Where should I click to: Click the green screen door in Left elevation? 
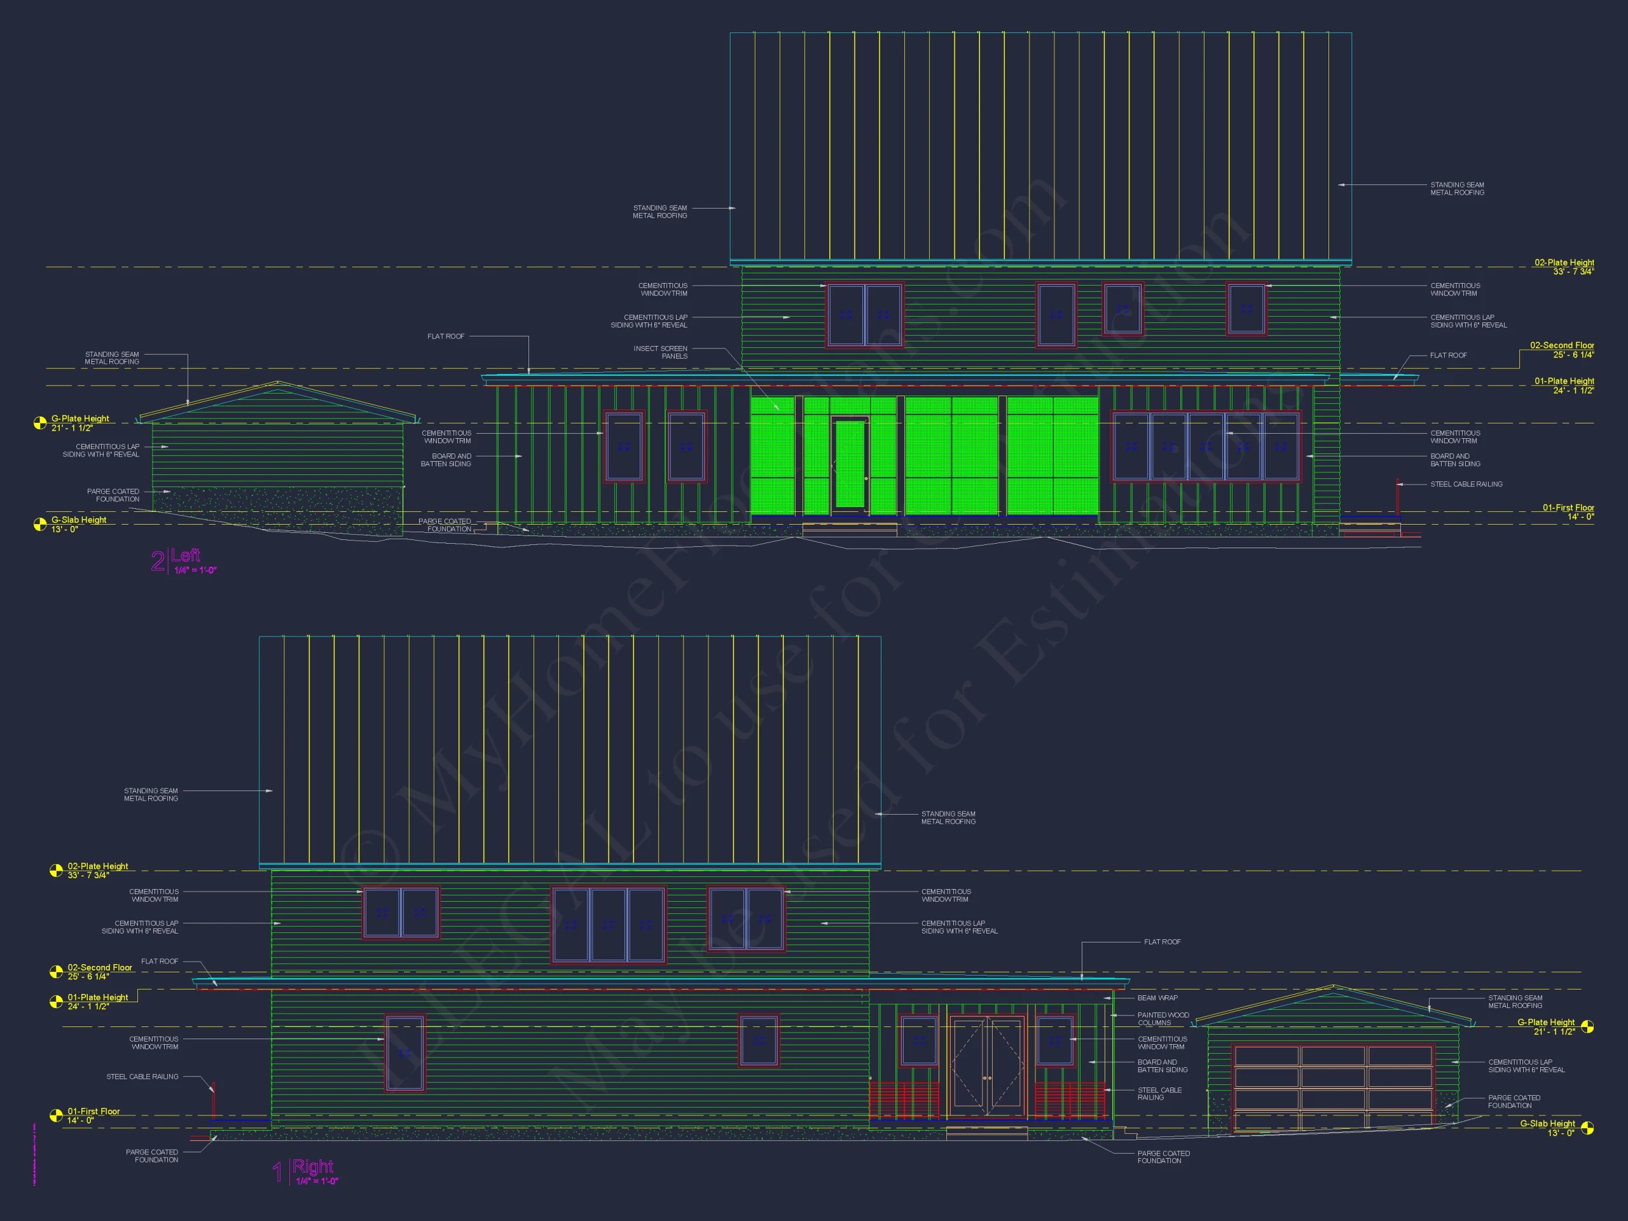point(850,465)
